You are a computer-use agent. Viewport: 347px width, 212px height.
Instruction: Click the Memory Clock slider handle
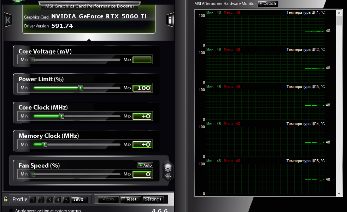[45, 145]
